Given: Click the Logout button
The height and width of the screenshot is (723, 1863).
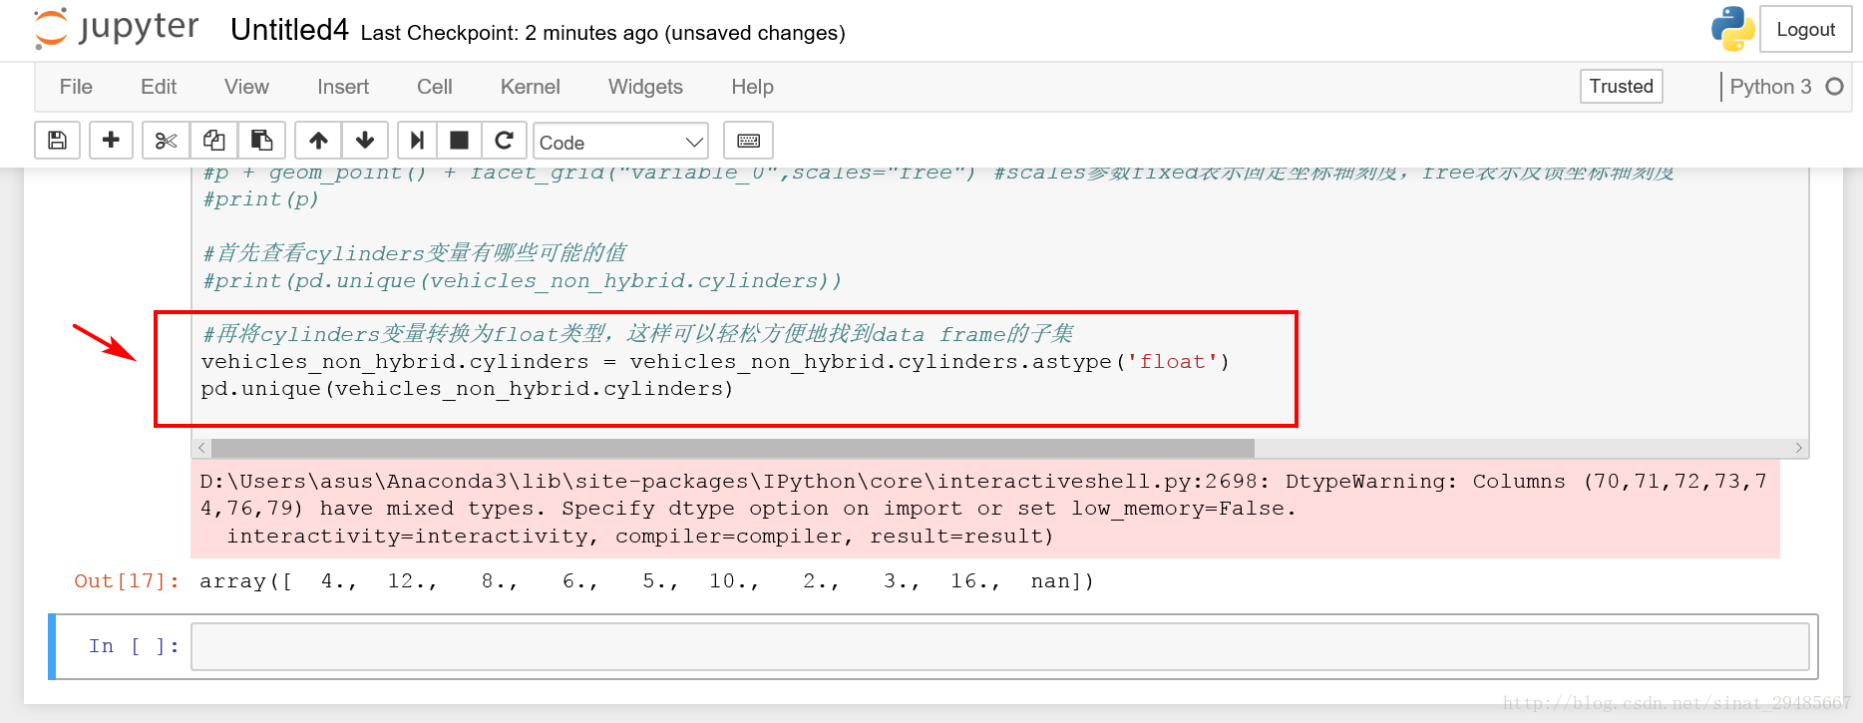Looking at the screenshot, I should (x=1805, y=29).
